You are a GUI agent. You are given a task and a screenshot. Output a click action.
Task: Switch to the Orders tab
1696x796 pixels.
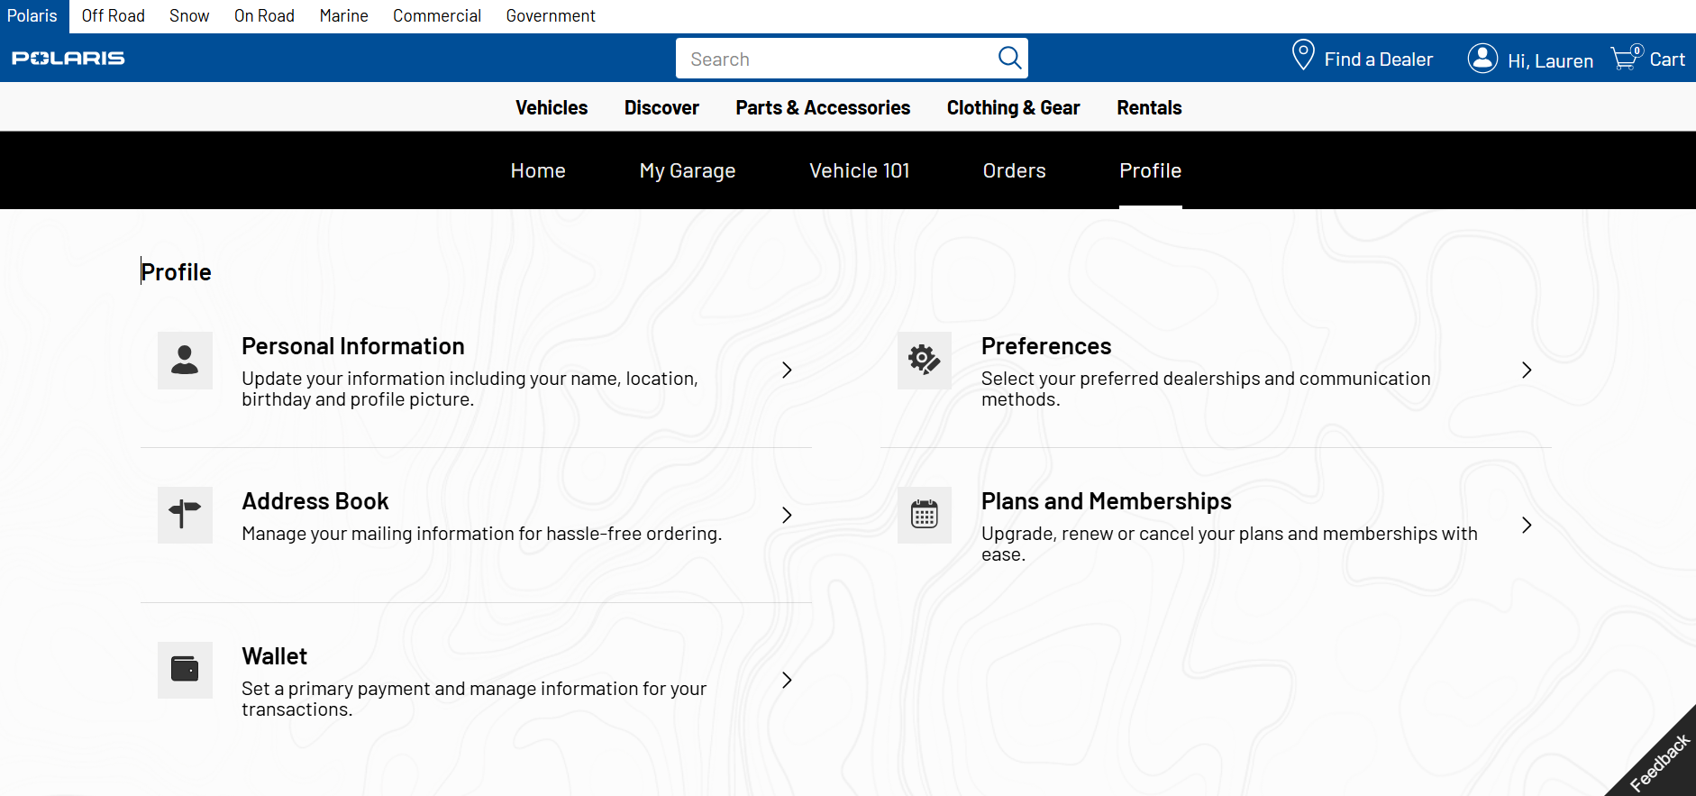(x=1015, y=170)
